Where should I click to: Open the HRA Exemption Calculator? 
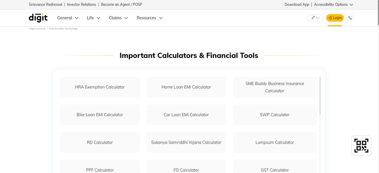(x=100, y=87)
